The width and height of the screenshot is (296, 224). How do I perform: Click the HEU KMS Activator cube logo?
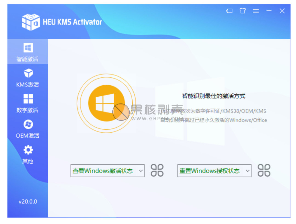pyautogui.click(x=31, y=22)
